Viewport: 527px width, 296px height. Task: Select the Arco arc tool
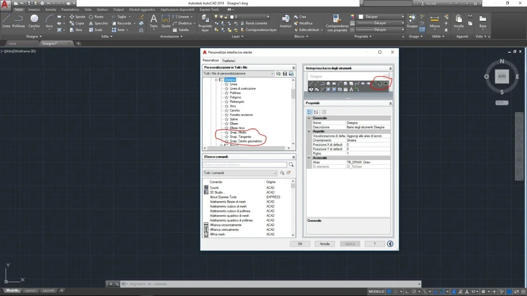(49, 21)
